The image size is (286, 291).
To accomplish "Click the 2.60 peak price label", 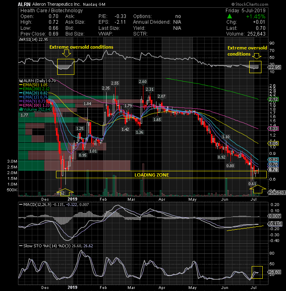I will 143,82.
